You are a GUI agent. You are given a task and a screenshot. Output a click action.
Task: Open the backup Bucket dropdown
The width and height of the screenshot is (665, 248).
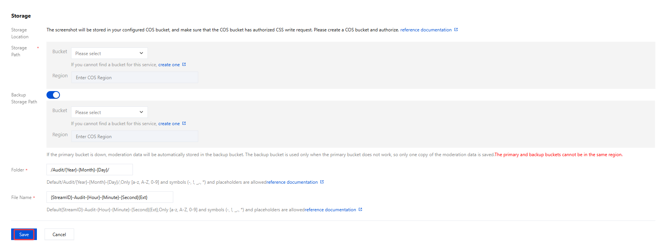(x=109, y=112)
